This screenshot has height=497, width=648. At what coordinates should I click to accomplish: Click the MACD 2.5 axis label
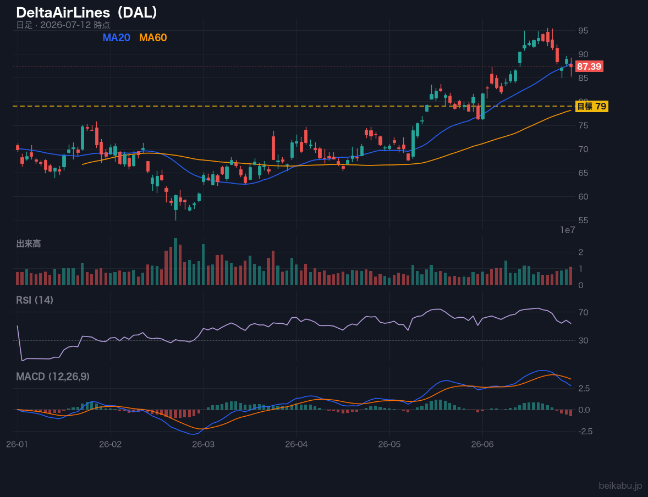point(584,388)
